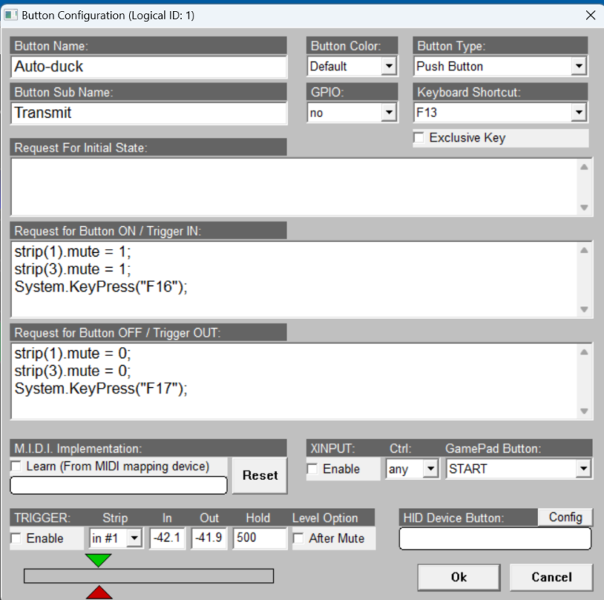Click the up arrow of the Button ON scrollbar
The width and height of the screenshot is (604, 600).
tap(584, 251)
